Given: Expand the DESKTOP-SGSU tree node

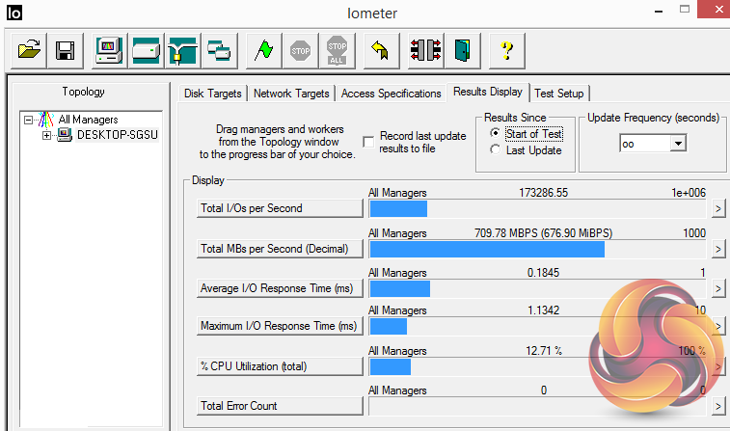Looking at the screenshot, I should click(46, 135).
